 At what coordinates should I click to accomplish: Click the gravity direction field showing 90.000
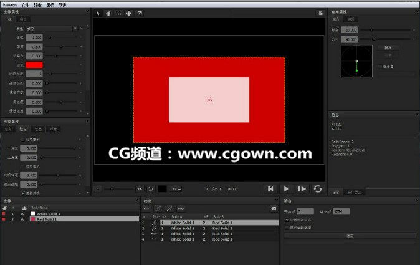coord(350,39)
